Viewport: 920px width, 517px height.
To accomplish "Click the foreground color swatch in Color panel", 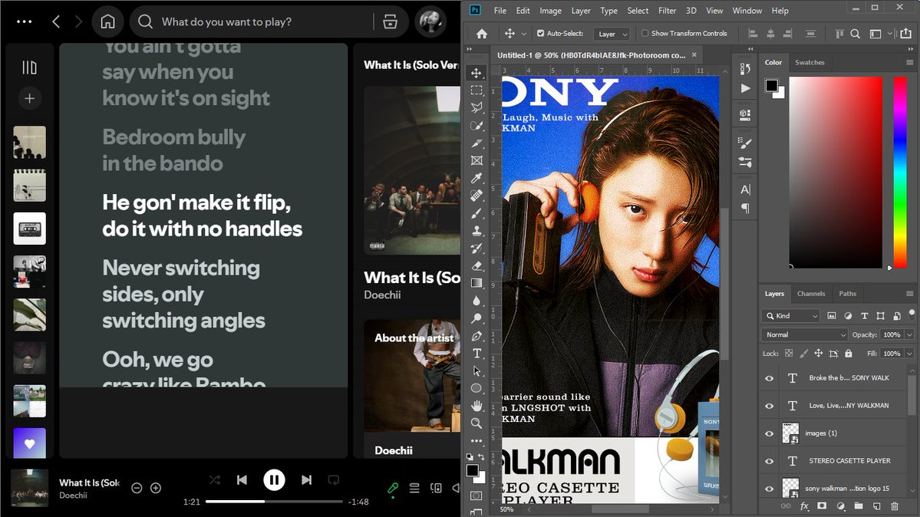I will tap(772, 86).
